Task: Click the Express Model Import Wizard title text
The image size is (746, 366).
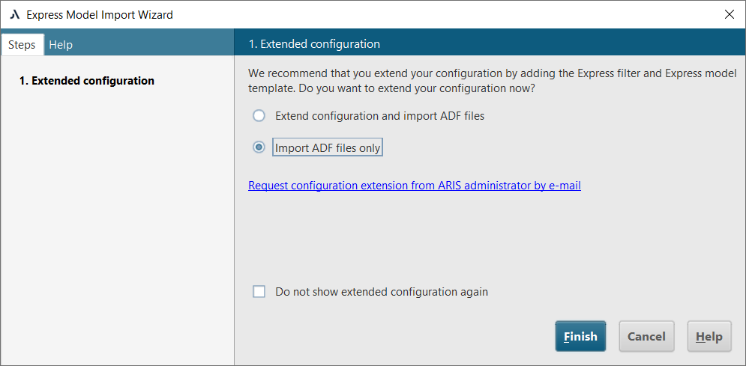Action: point(100,15)
